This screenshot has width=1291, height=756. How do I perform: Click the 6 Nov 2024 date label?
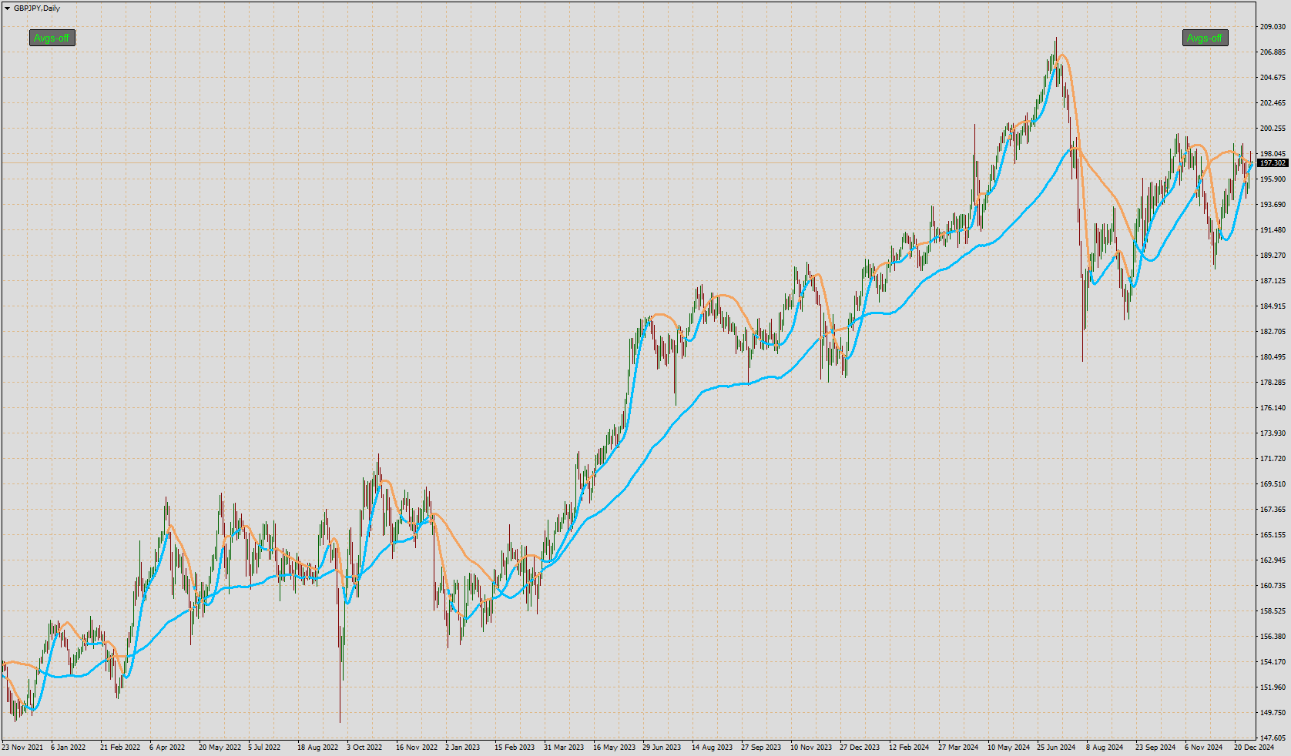1204,748
